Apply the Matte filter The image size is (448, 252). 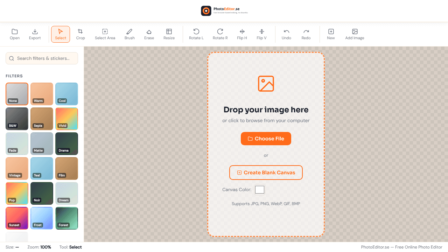pyautogui.click(x=42, y=143)
